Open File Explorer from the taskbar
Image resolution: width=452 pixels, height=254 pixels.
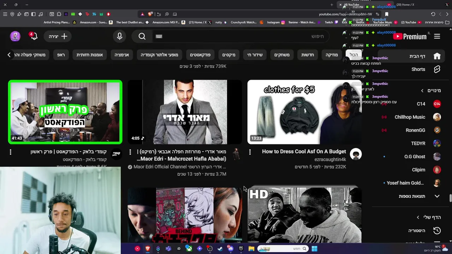(251, 249)
